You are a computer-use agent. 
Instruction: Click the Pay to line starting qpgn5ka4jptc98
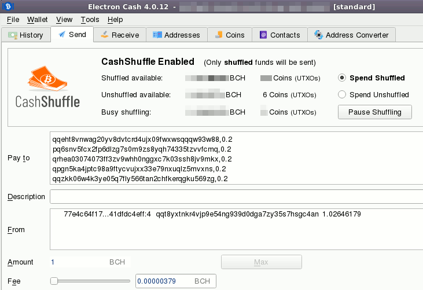coord(139,169)
